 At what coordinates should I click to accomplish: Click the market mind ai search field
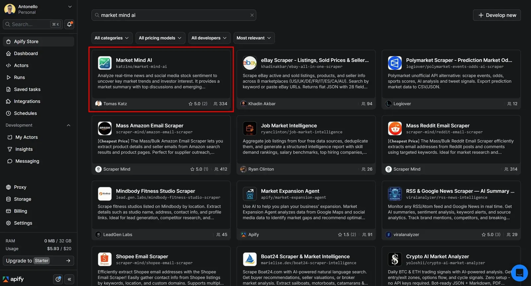click(x=174, y=15)
